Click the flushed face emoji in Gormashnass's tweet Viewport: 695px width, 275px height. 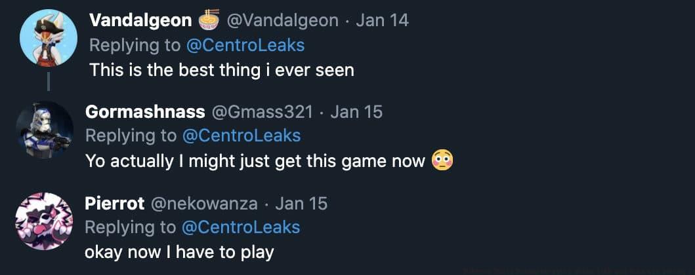point(443,160)
